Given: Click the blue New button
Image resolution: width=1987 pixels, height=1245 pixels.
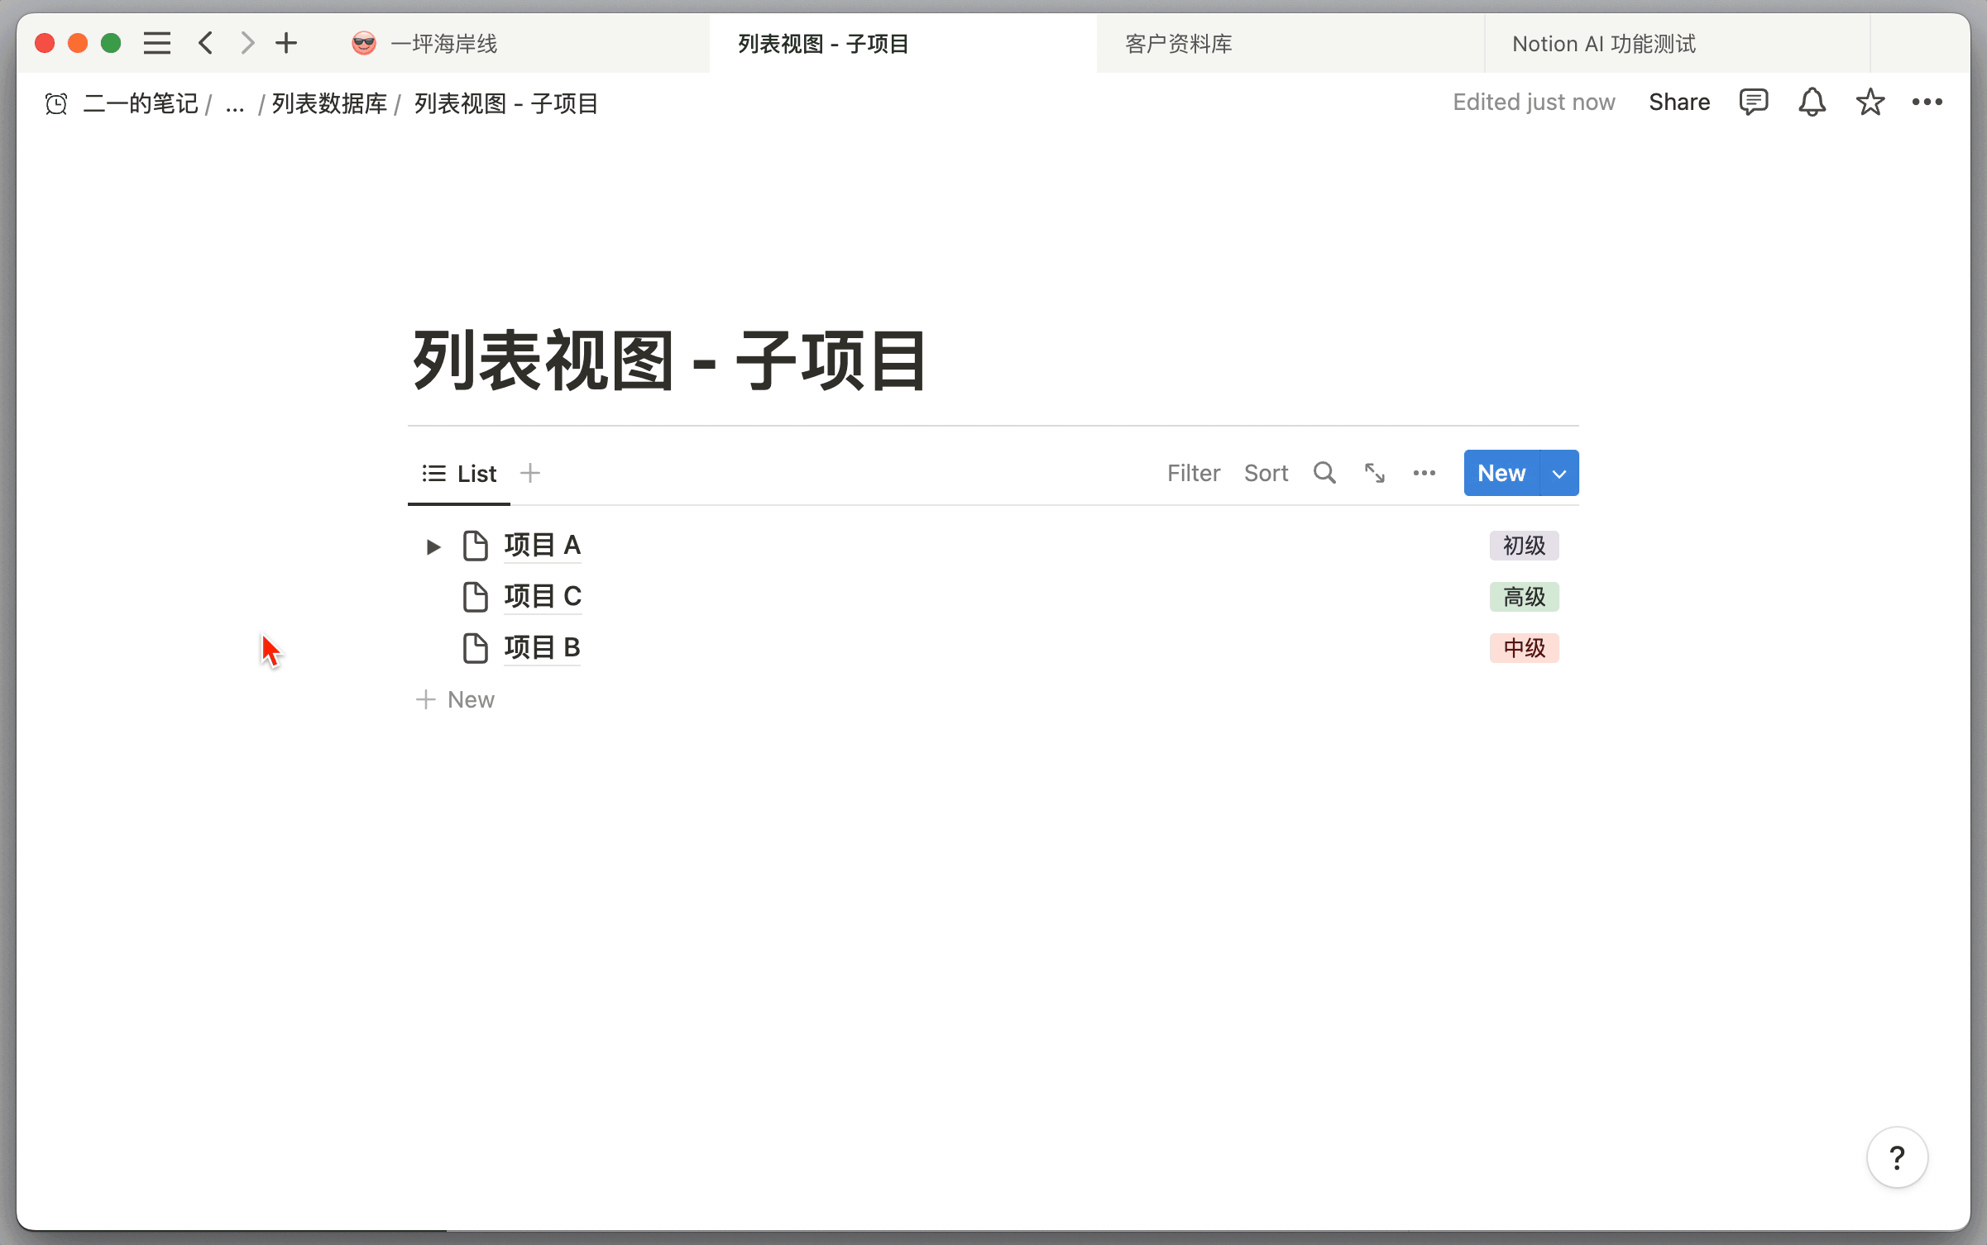Looking at the screenshot, I should 1501,473.
